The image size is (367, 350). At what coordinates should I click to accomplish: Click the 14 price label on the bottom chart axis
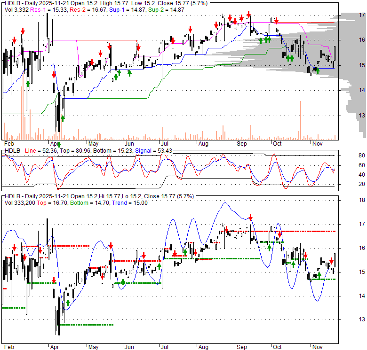point(362,296)
